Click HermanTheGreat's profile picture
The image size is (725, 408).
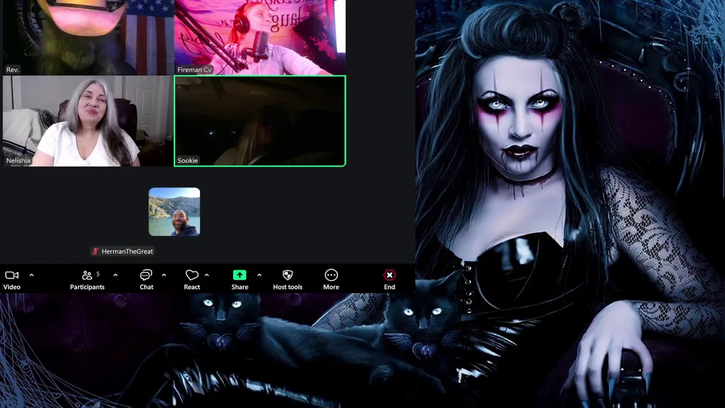pyautogui.click(x=174, y=212)
